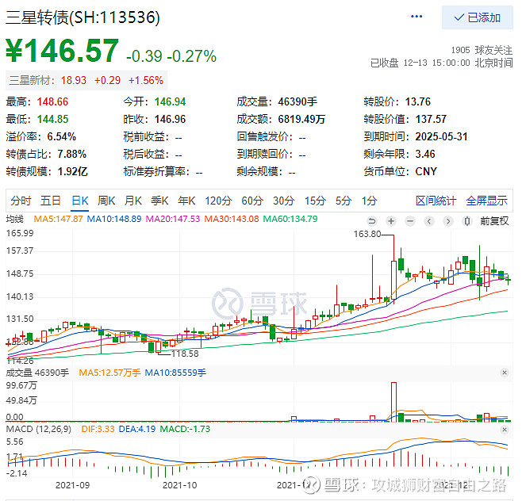Click the 已添加 watchlist button
This screenshot has height=501, width=522.
tap(477, 17)
